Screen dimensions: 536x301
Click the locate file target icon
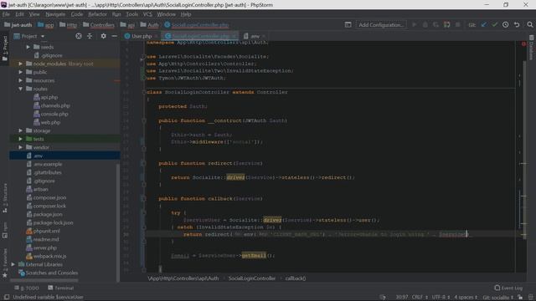coord(79,36)
